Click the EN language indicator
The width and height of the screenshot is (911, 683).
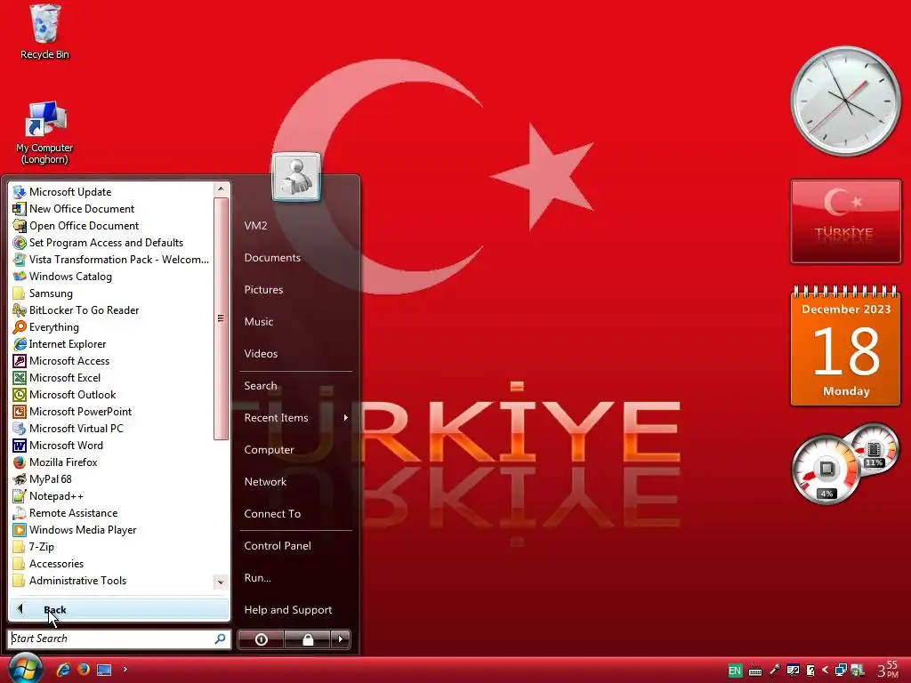click(734, 671)
